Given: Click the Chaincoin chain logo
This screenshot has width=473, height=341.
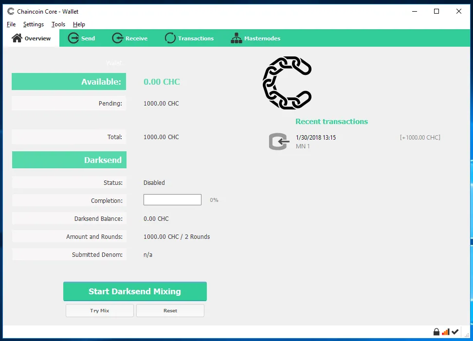Looking at the screenshot, I should tap(287, 83).
